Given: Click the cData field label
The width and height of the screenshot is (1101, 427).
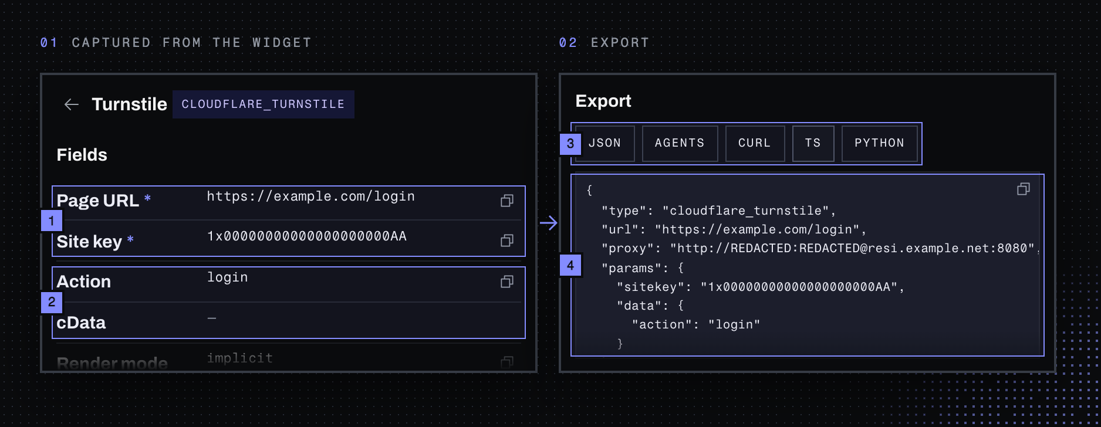Looking at the screenshot, I should click(x=81, y=323).
